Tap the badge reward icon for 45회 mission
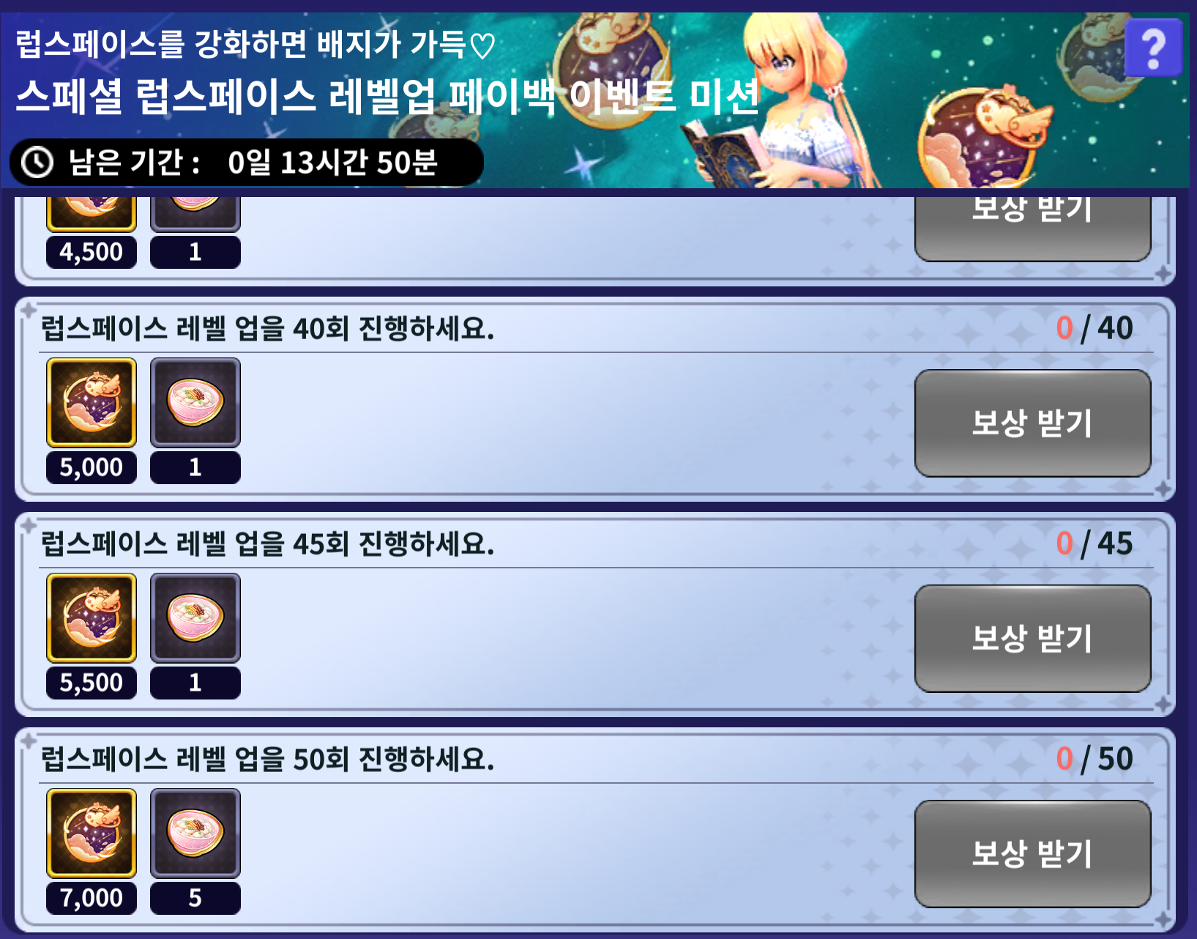The height and width of the screenshot is (939, 1197). 92,617
